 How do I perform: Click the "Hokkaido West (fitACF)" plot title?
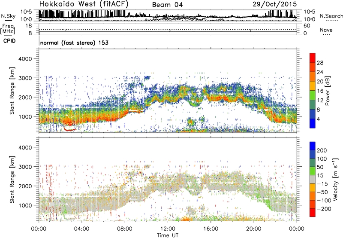coord(84,4)
